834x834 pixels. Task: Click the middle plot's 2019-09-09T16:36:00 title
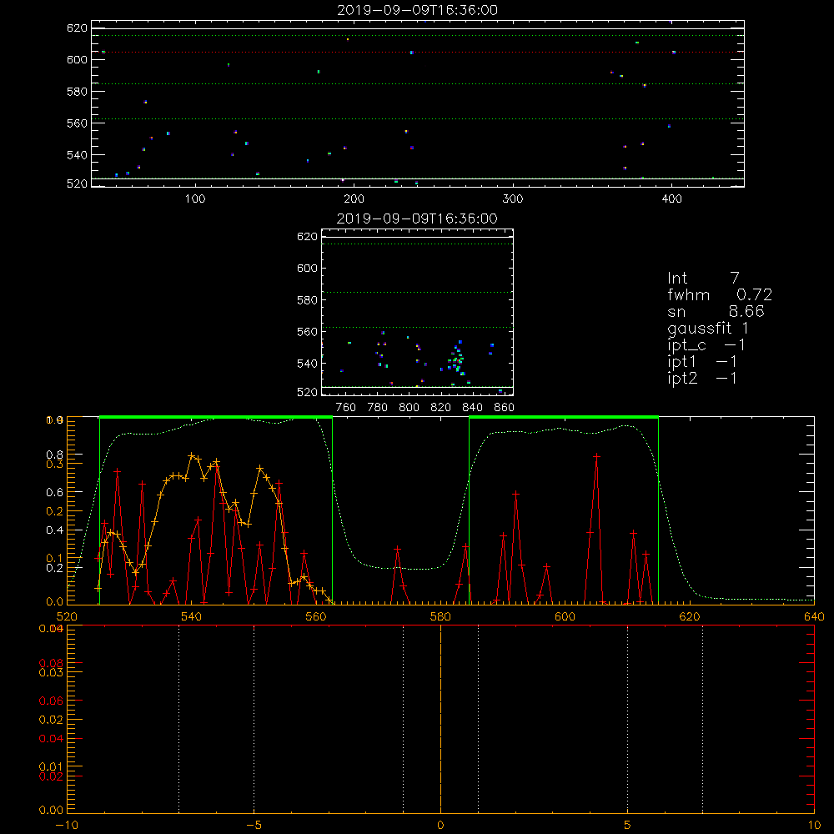coord(417,219)
